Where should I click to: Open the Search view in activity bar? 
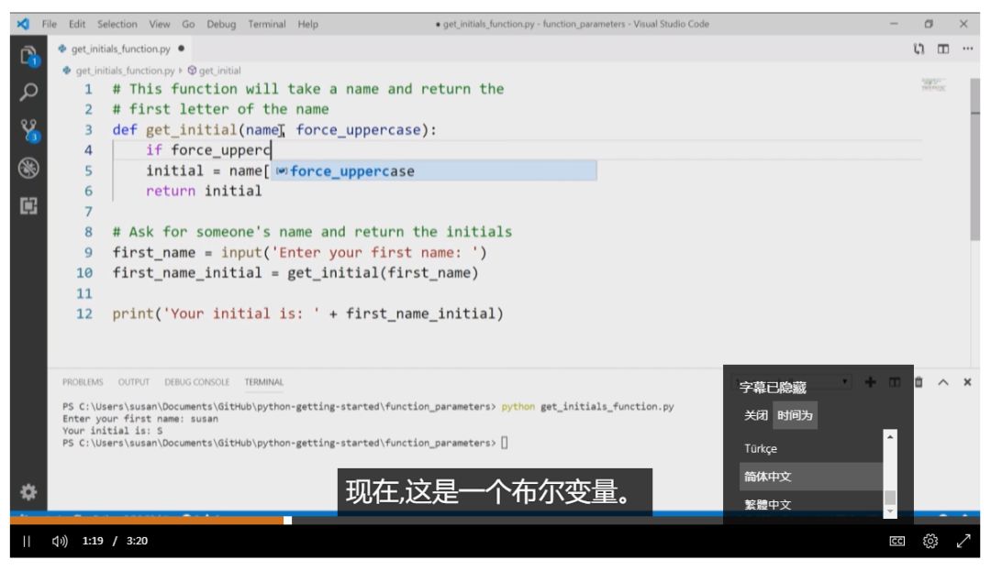(x=28, y=93)
